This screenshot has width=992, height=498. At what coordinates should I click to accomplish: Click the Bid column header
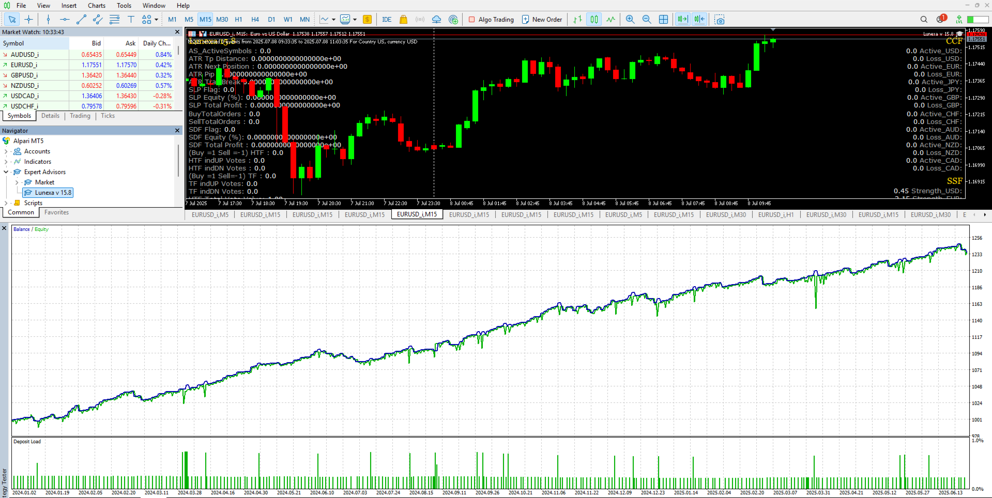(x=87, y=43)
